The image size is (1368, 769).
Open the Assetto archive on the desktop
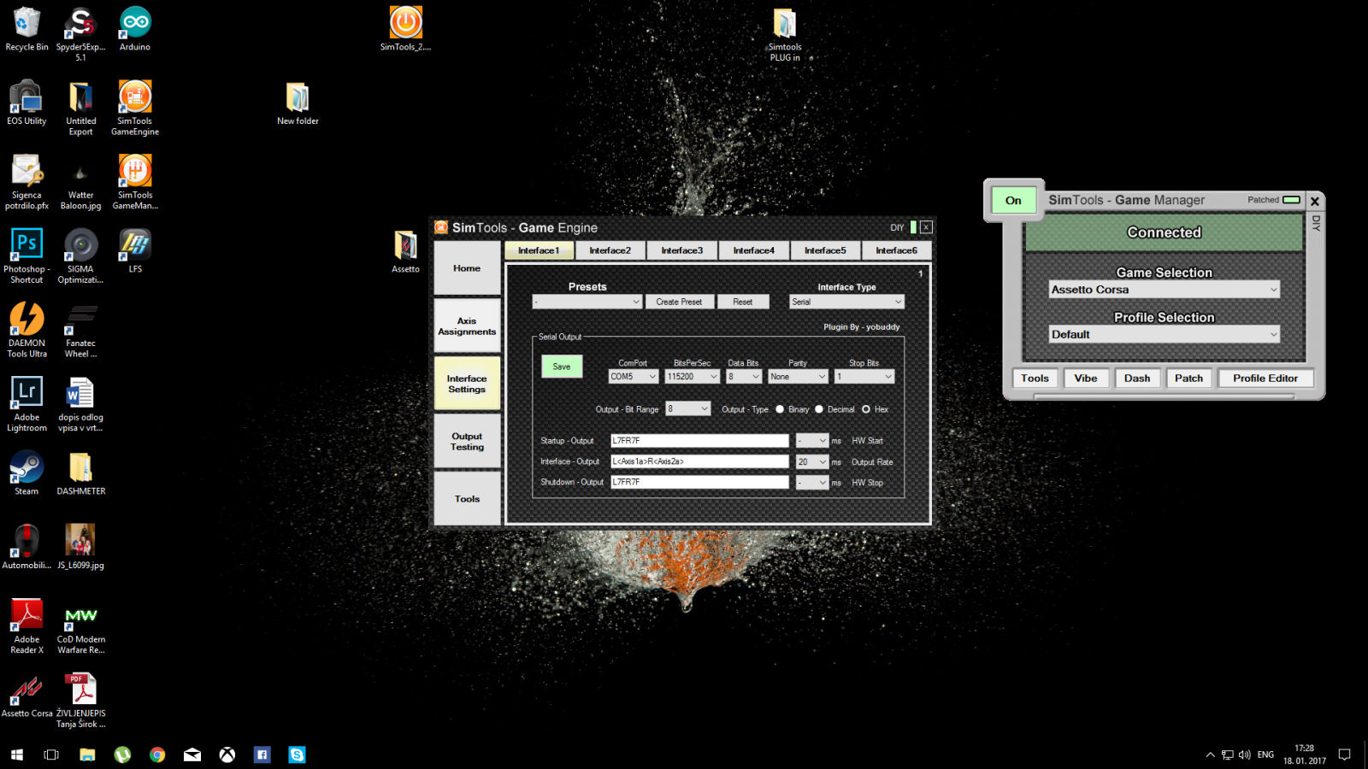click(405, 252)
